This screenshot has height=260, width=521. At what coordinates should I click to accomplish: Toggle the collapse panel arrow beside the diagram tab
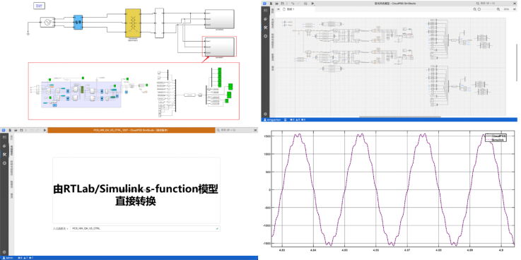tap(278, 9)
